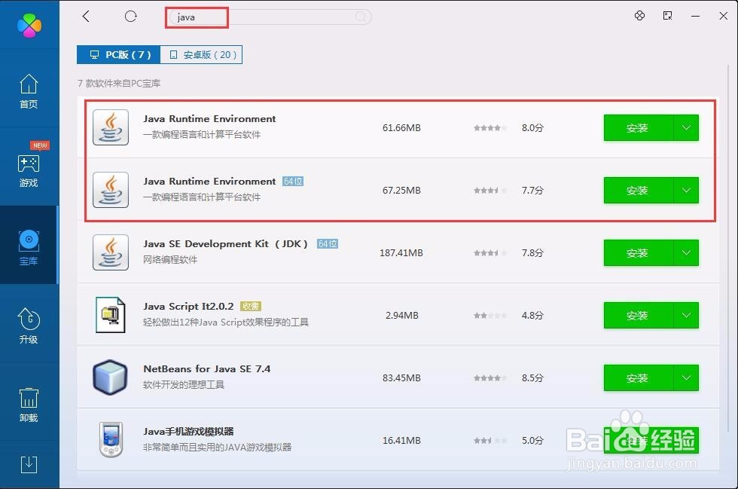Refresh the search results

click(131, 17)
